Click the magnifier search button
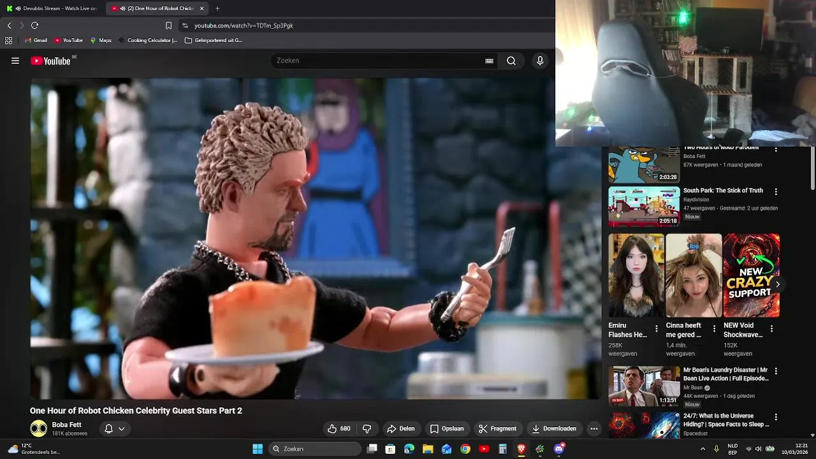Viewport: 816px width, 459px height. (x=511, y=61)
